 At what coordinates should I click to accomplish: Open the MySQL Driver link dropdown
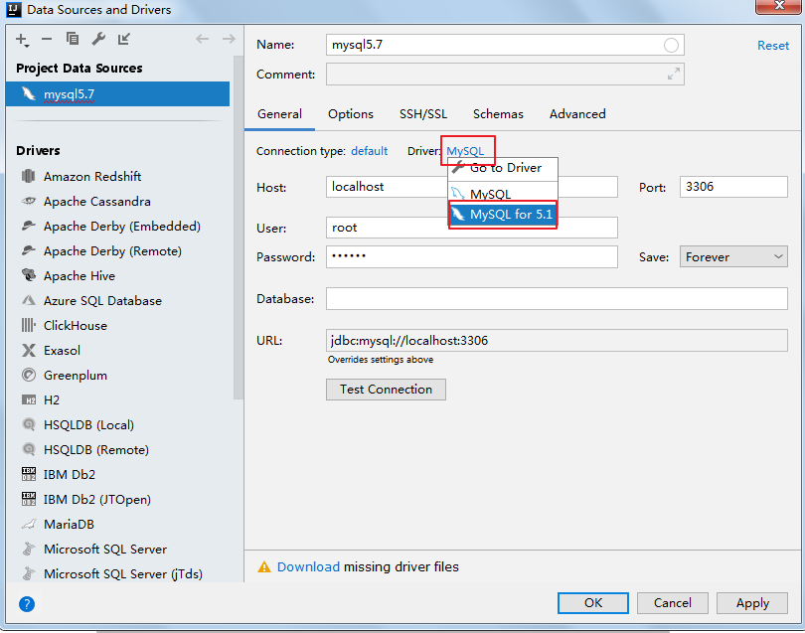pyautogui.click(x=465, y=151)
